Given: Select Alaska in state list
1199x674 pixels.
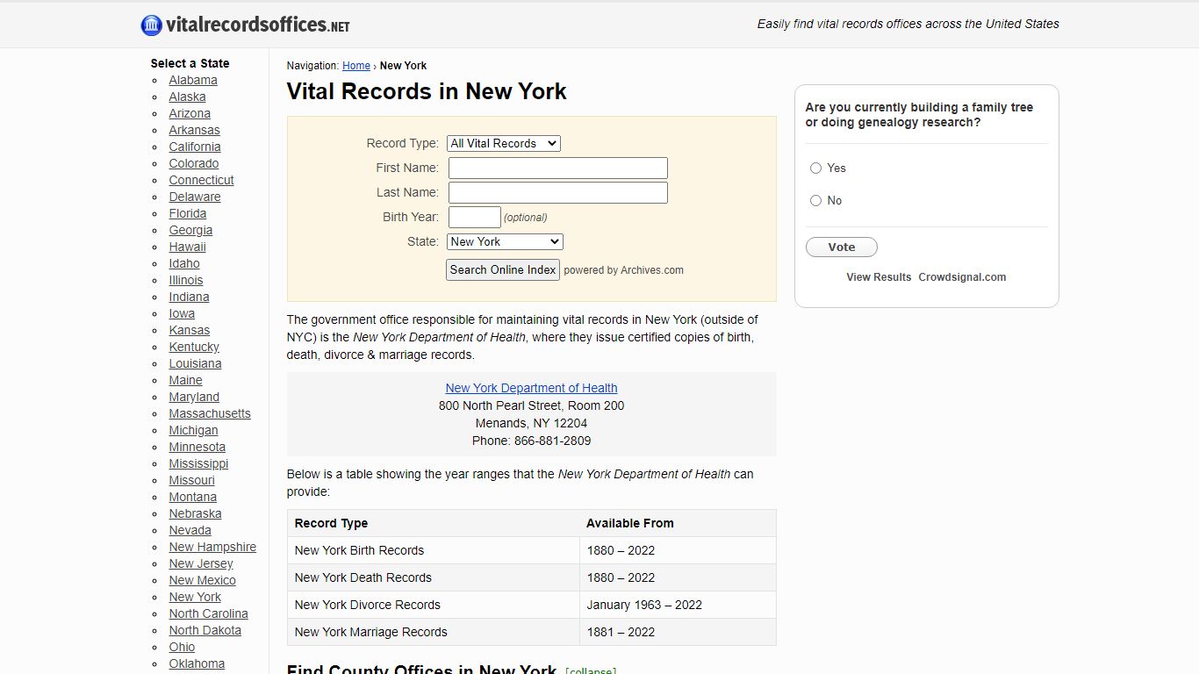Looking at the screenshot, I should 187,97.
